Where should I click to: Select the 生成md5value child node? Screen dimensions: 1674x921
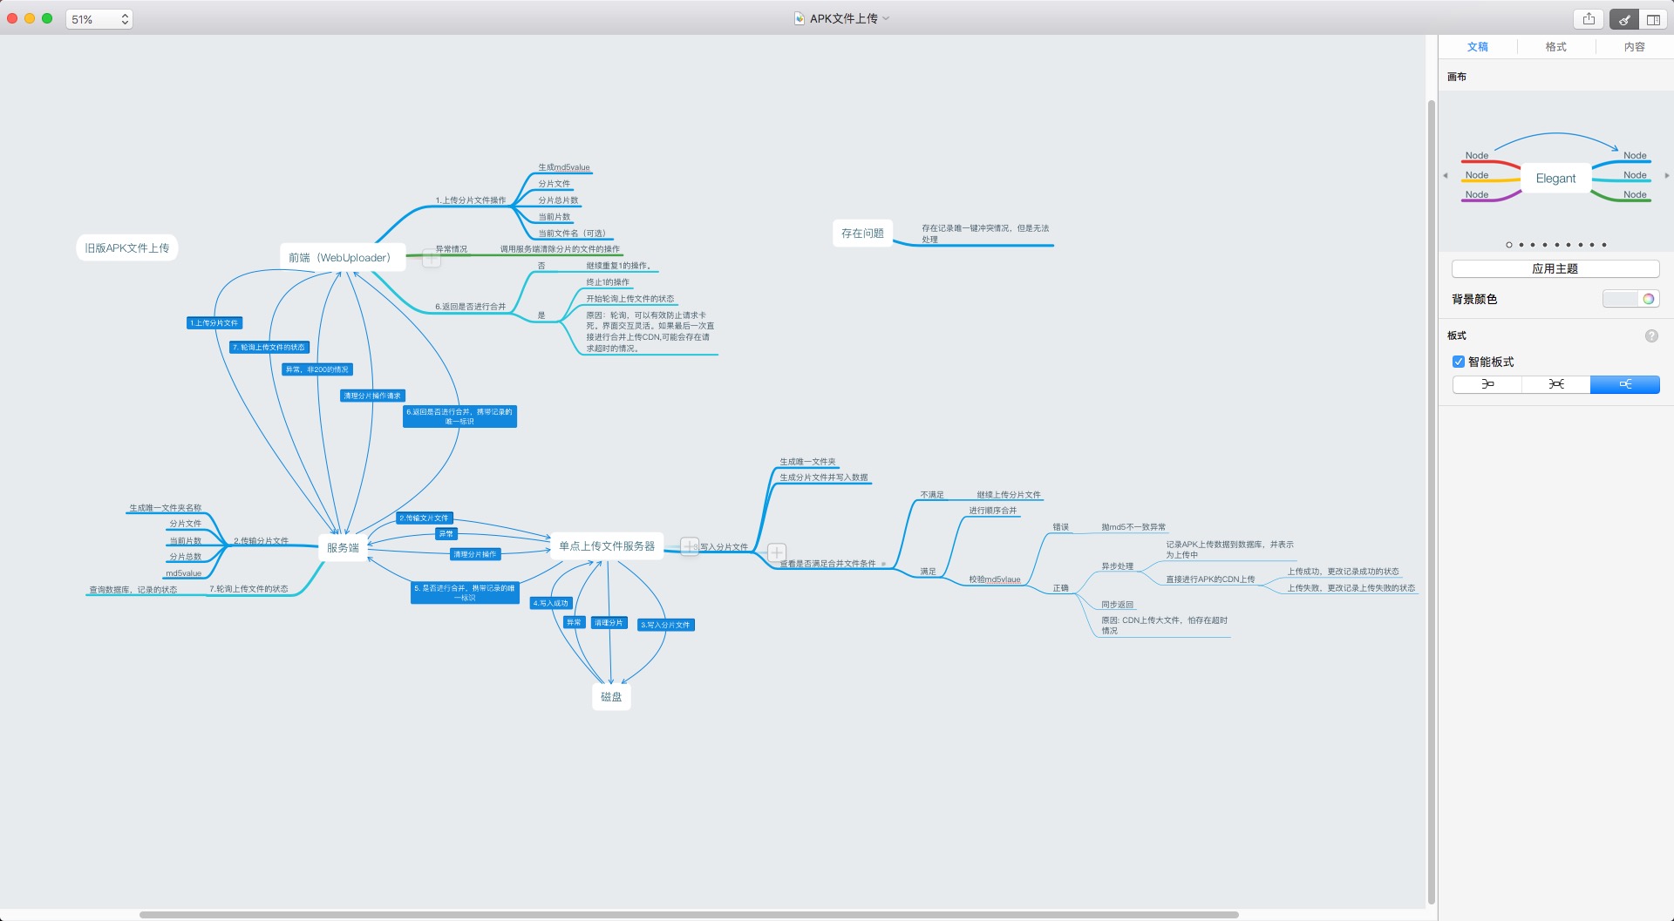[564, 167]
